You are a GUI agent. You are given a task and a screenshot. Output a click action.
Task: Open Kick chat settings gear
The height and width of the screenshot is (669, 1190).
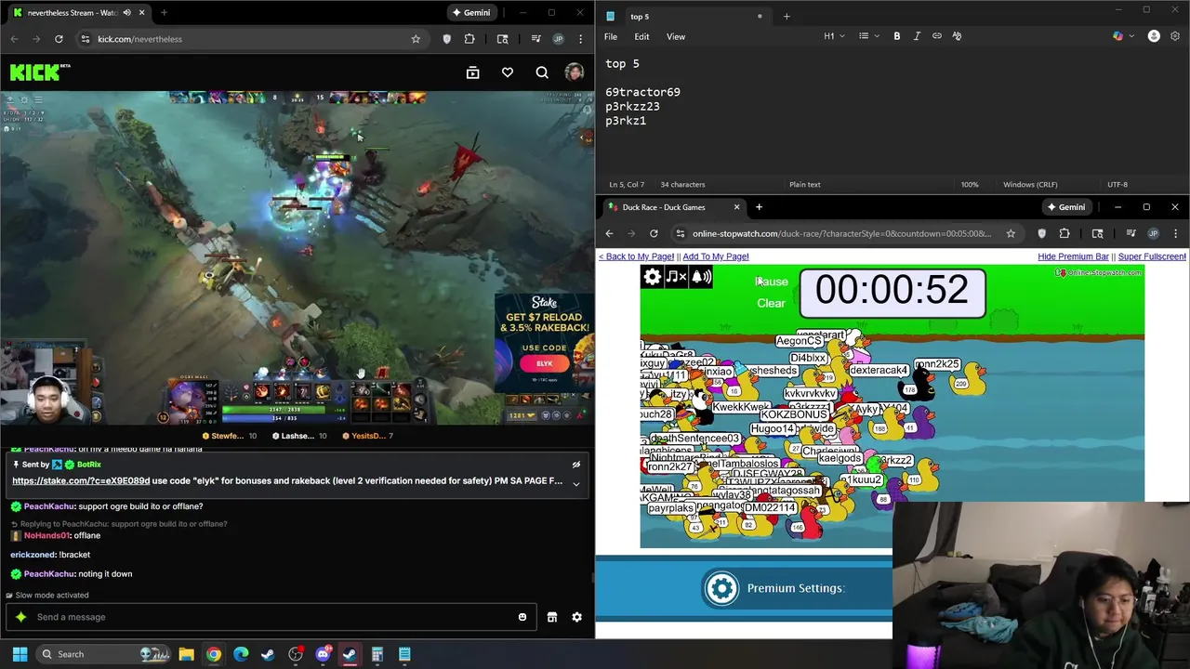tap(576, 617)
